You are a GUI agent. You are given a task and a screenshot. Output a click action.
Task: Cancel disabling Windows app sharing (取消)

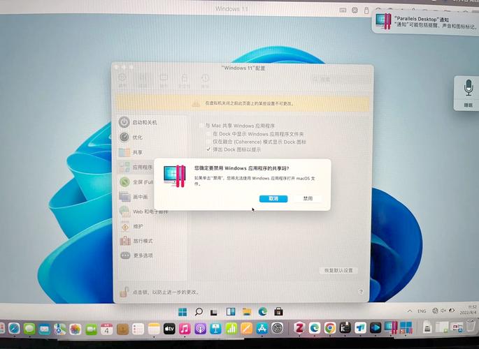tap(273, 199)
